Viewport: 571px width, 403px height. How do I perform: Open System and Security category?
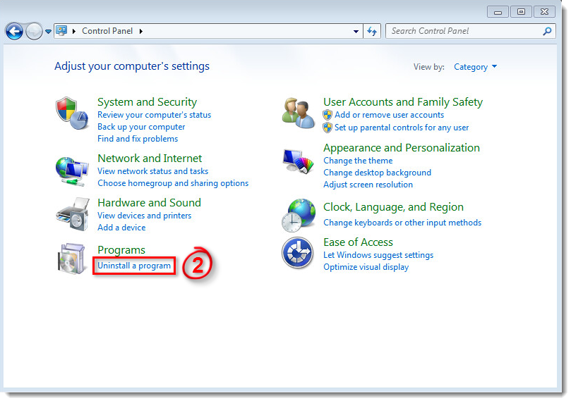[x=147, y=101]
